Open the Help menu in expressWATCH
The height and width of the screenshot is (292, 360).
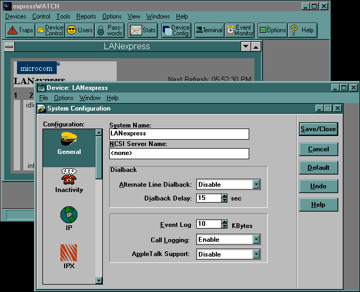click(x=182, y=16)
